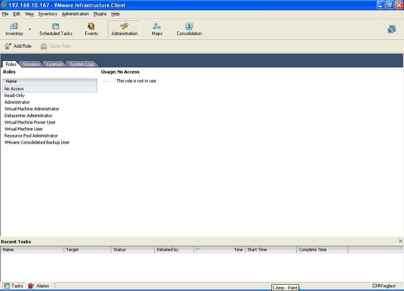Click the VMware title bar application icon
The height and width of the screenshot is (291, 404).
pos(4,5)
